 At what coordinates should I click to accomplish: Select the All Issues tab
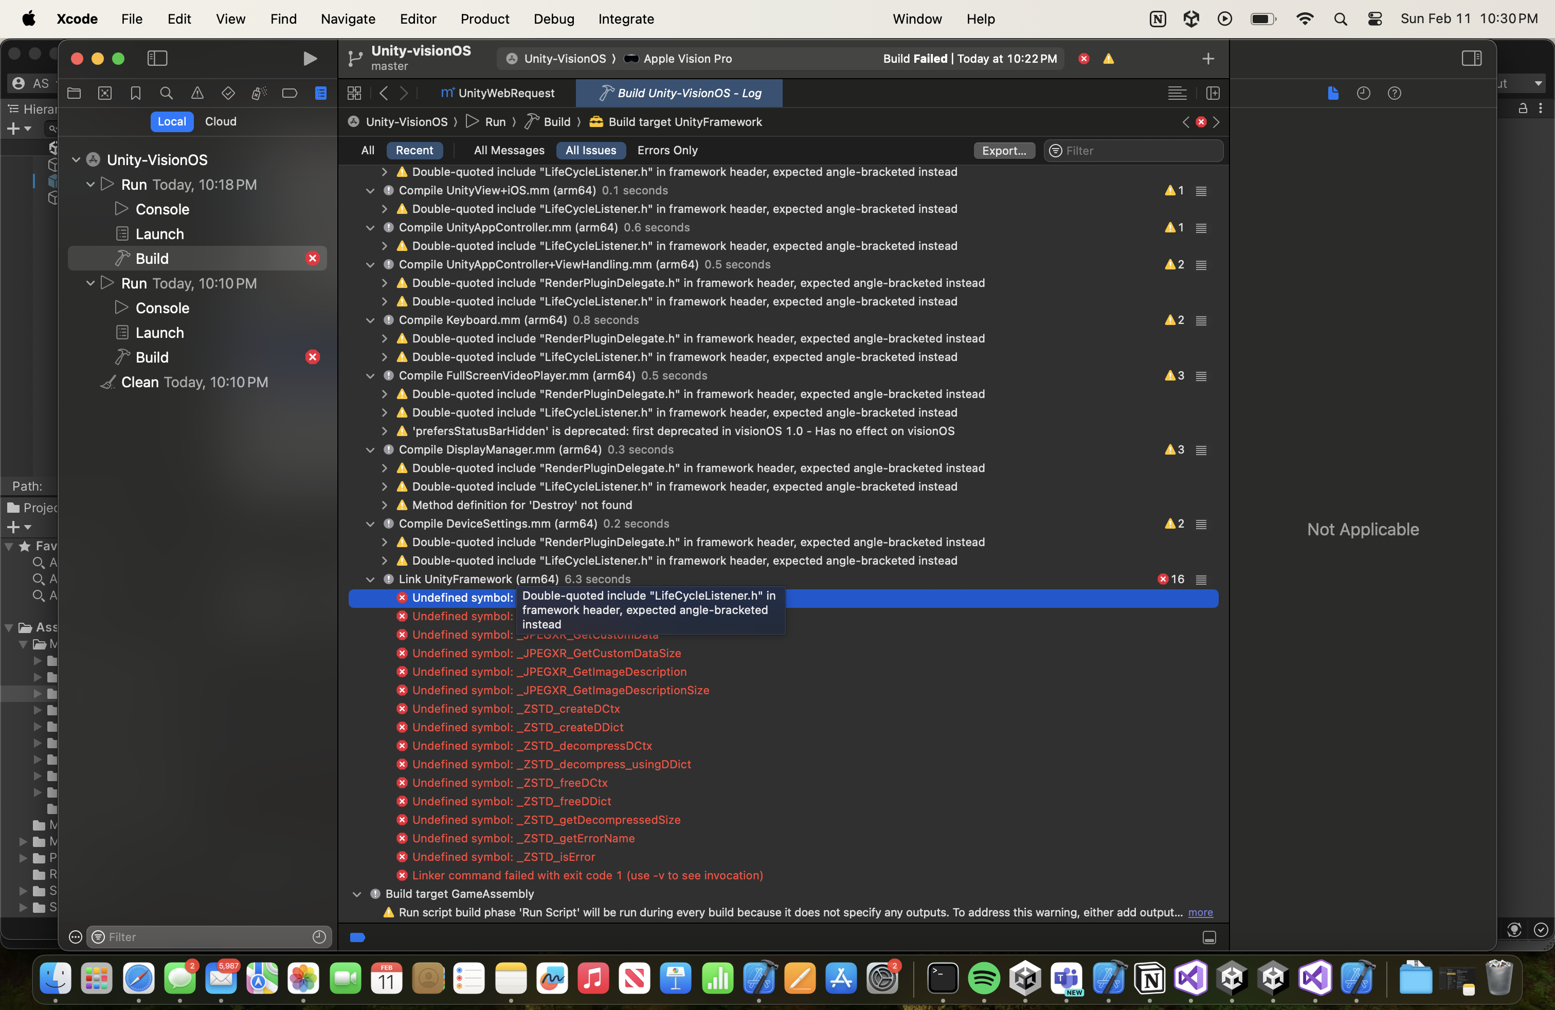[x=589, y=150]
